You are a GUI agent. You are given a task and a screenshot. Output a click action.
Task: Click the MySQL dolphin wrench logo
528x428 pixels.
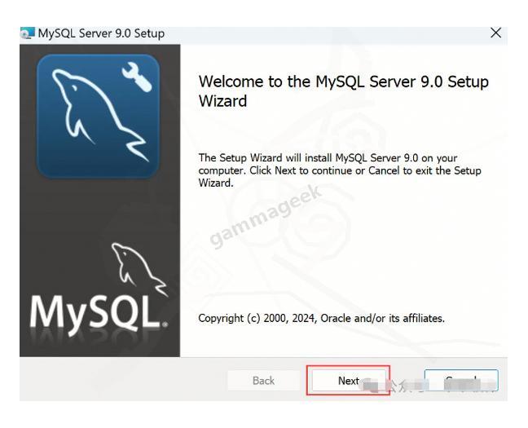coord(98,117)
